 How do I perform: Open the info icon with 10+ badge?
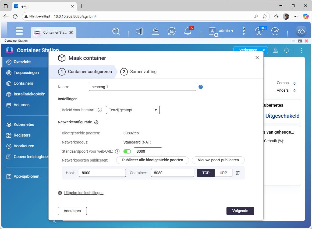(260, 31)
